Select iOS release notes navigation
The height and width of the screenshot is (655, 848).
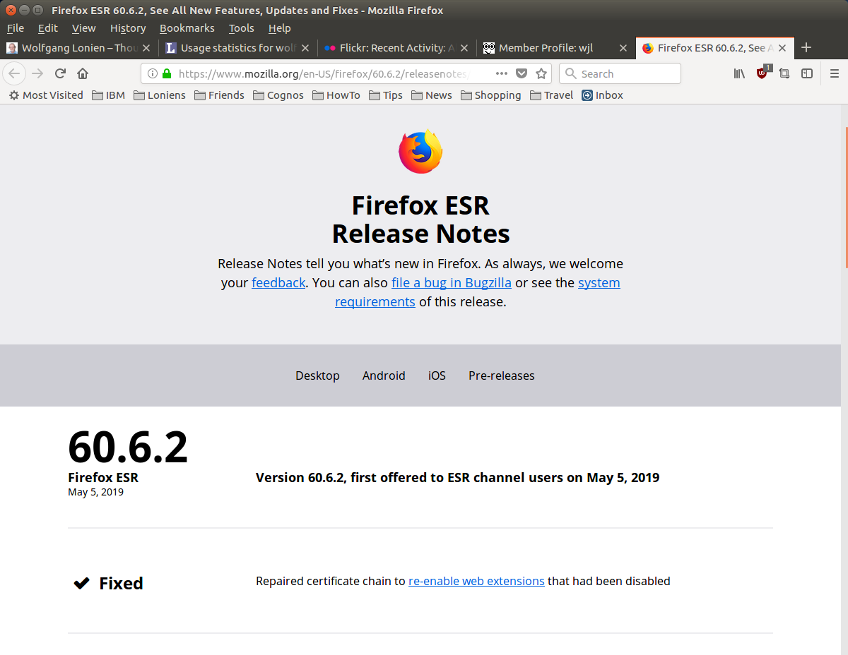[x=437, y=375]
